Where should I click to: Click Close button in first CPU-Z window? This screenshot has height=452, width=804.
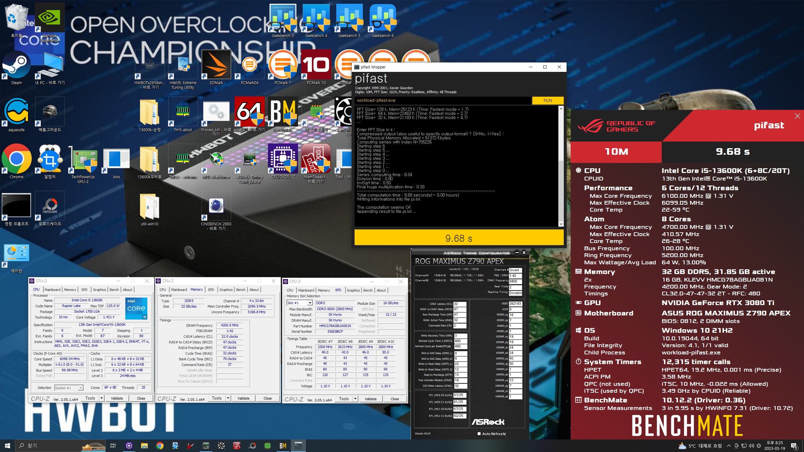coord(141,398)
